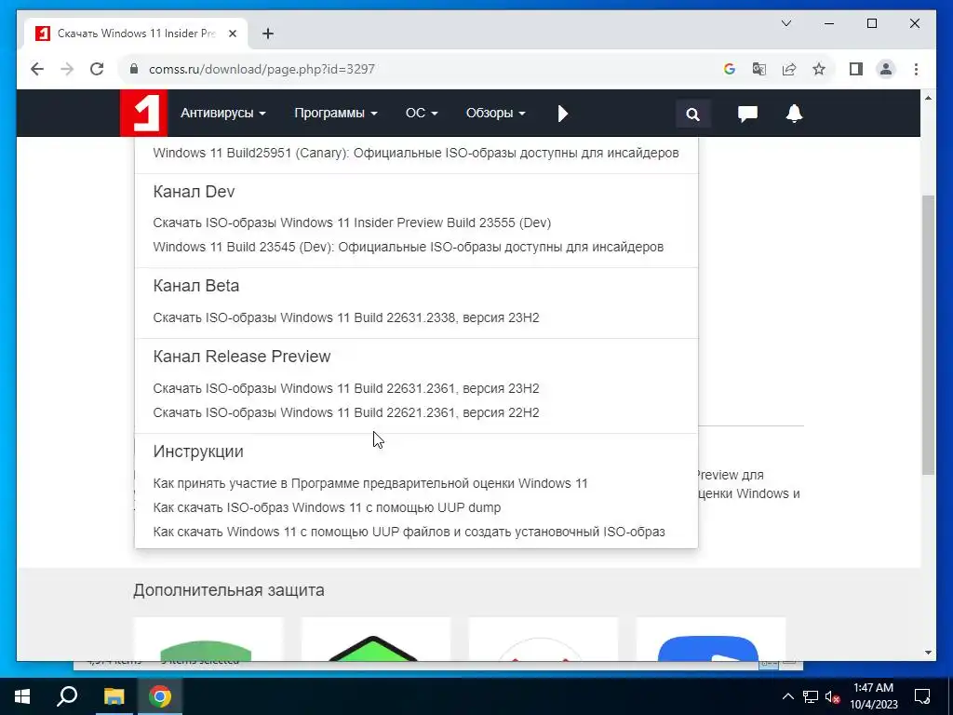Viewport: 953px width, 715px height.
Task: Open notifications bell icon in site header
Action: tap(794, 114)
